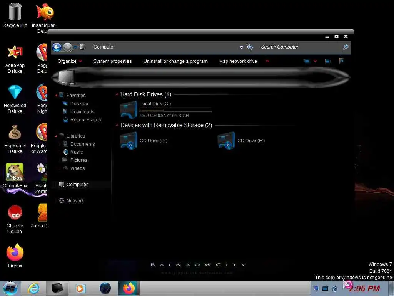The height and width of the screenshot is (296, 394).
Task: Select Peggle of Warcraft desktop icon
Action: (39, 139)
